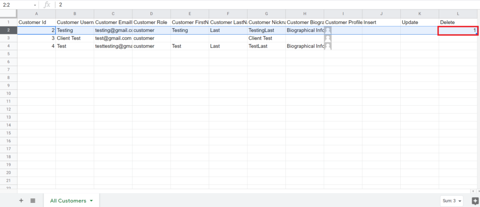This screenshot has height=207, width=480.
Task: Click the 'Customer Role' header cell
Action: click(x=151, y=22)
